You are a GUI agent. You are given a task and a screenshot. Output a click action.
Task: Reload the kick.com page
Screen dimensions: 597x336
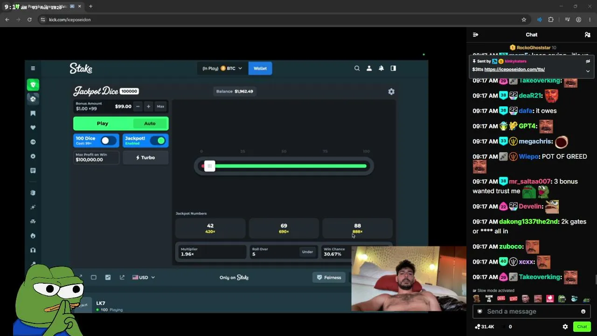pyautogui.click(x=29, y=20)
